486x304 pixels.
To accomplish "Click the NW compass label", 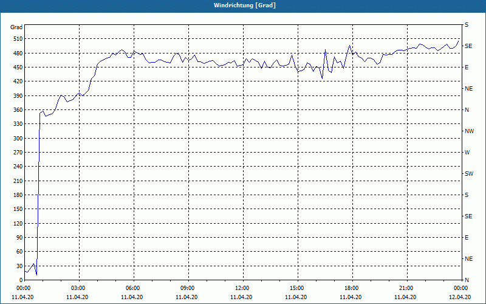I will click(x=469, y=131).
